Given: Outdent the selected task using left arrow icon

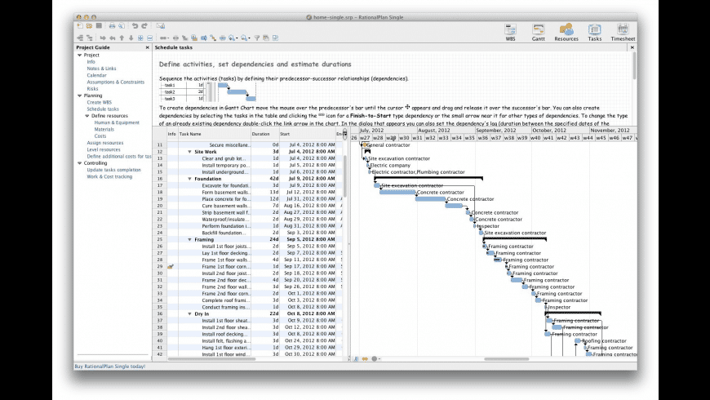Looking at the screenshot, I should (113, 38).
